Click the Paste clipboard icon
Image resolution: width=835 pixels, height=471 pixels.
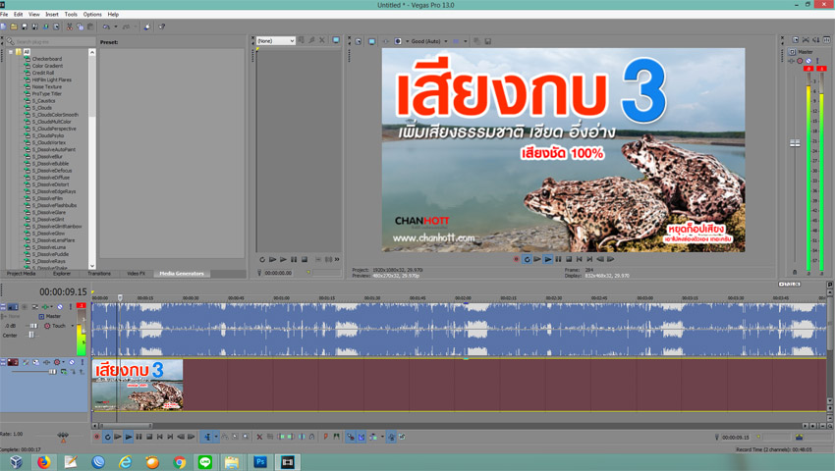[90, 26]
